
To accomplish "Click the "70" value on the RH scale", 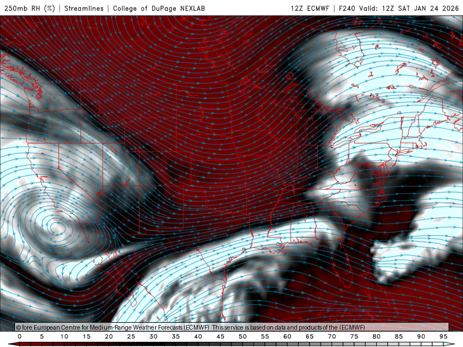I will pos(332,337).
